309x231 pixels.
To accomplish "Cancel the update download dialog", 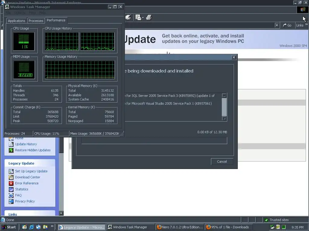I will [222, 162].
